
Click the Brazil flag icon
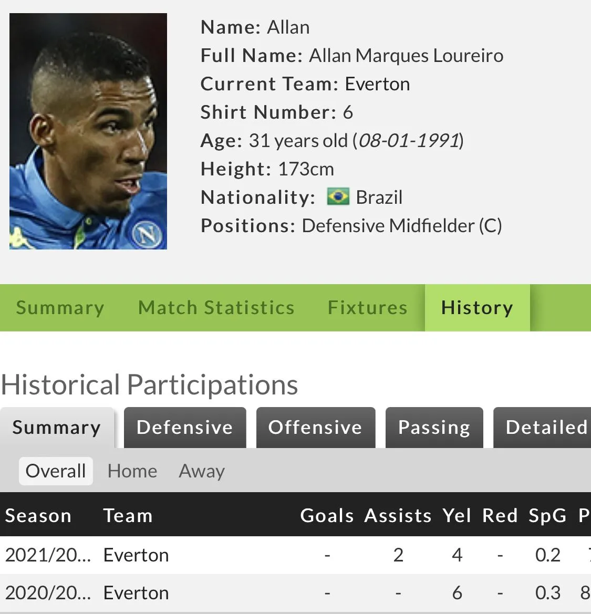tap(338, 197)
